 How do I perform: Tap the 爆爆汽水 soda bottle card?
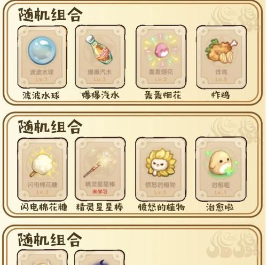pos(100,57)
